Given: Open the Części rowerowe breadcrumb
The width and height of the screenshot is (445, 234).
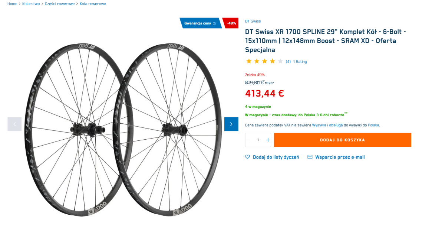Looking at the screenshot, I should tap(60, 4).
